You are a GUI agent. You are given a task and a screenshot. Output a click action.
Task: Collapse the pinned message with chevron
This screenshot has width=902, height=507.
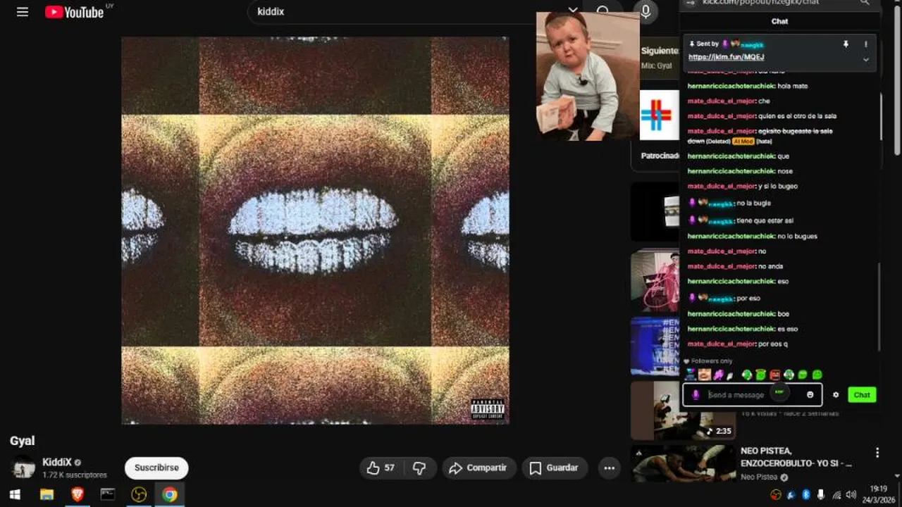866,60
